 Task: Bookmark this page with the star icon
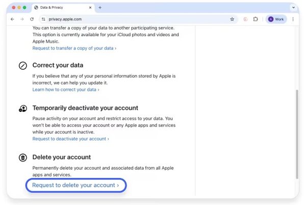[x=232, y=19]
